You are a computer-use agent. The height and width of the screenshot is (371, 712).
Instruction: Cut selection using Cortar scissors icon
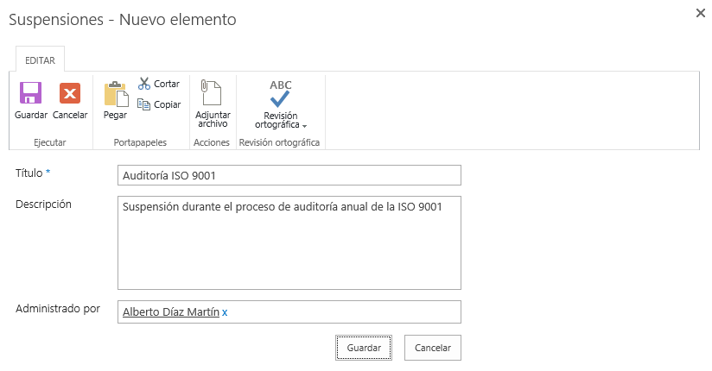coord(144,84)
